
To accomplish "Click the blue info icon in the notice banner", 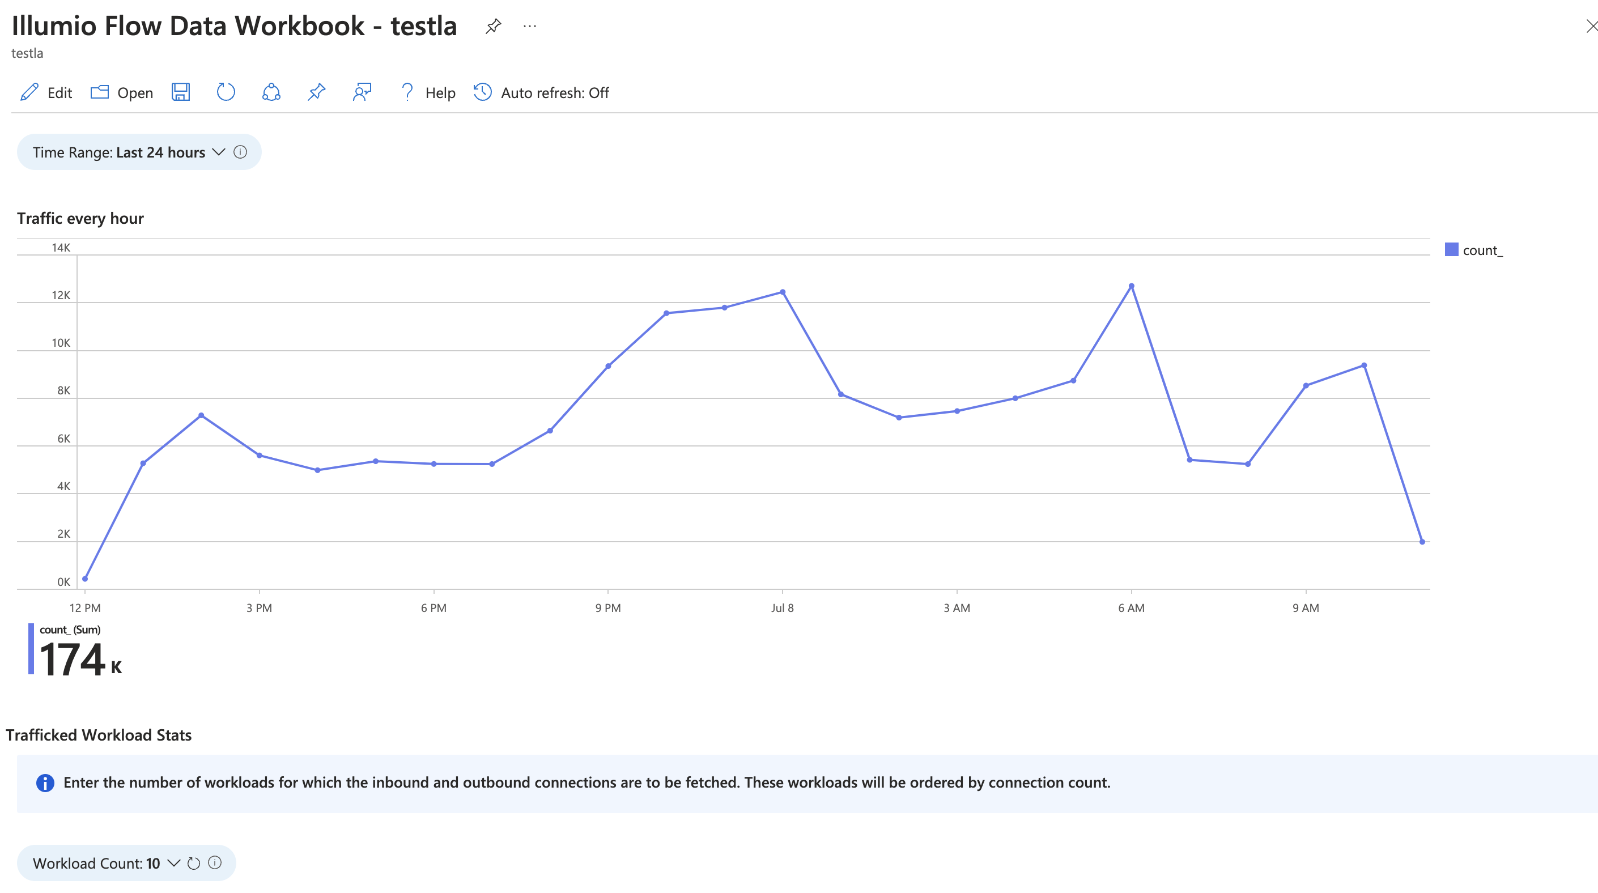I will tap(45, 783).
